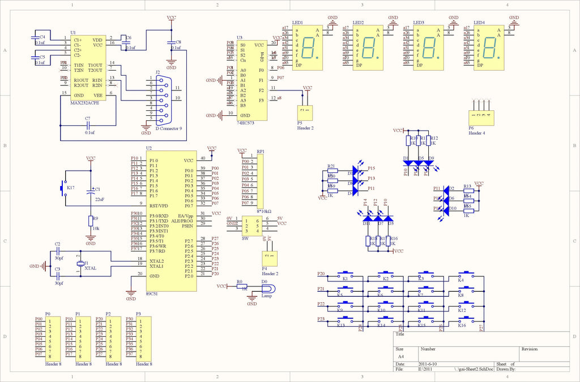Click the gai-Sheet2.SchDoc file name text
This screenshot has width=580, height=382.
[x=473, y=370]
